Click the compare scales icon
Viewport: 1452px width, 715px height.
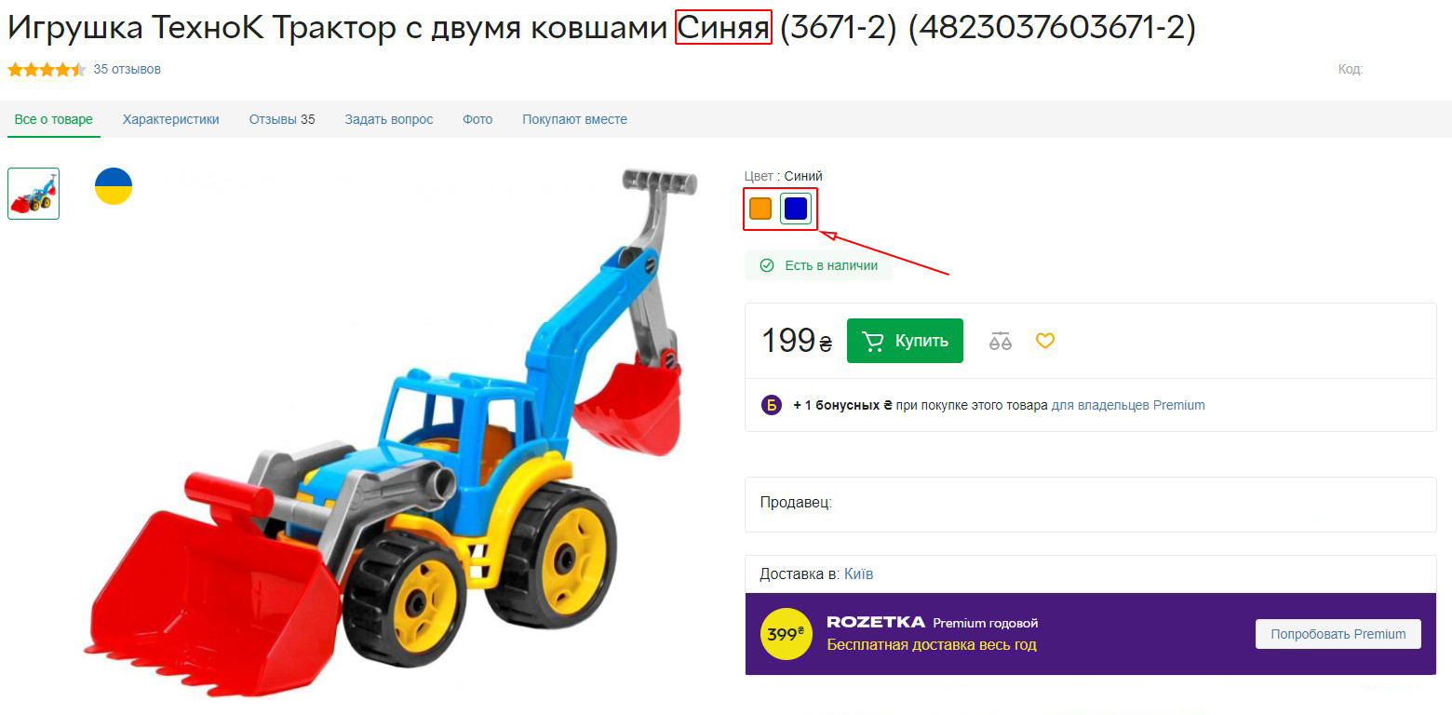coord(1001,341)
